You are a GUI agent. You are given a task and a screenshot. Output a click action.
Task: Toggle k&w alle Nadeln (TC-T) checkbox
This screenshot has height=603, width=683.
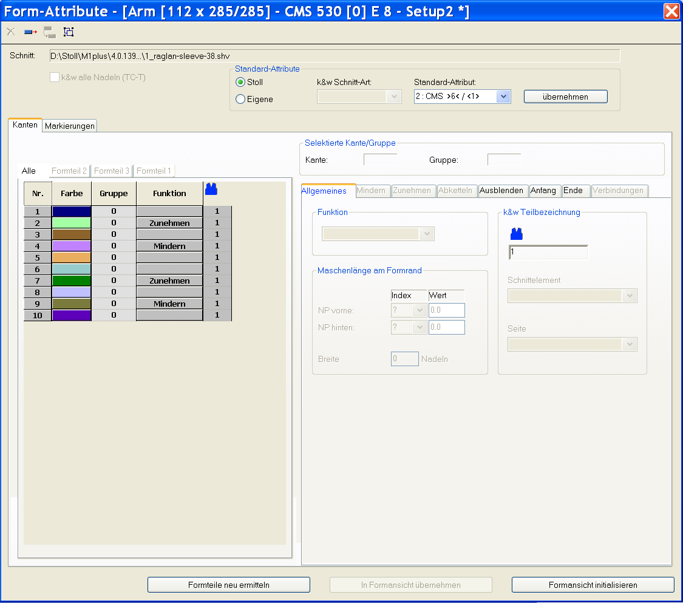(x=55, y=77)
